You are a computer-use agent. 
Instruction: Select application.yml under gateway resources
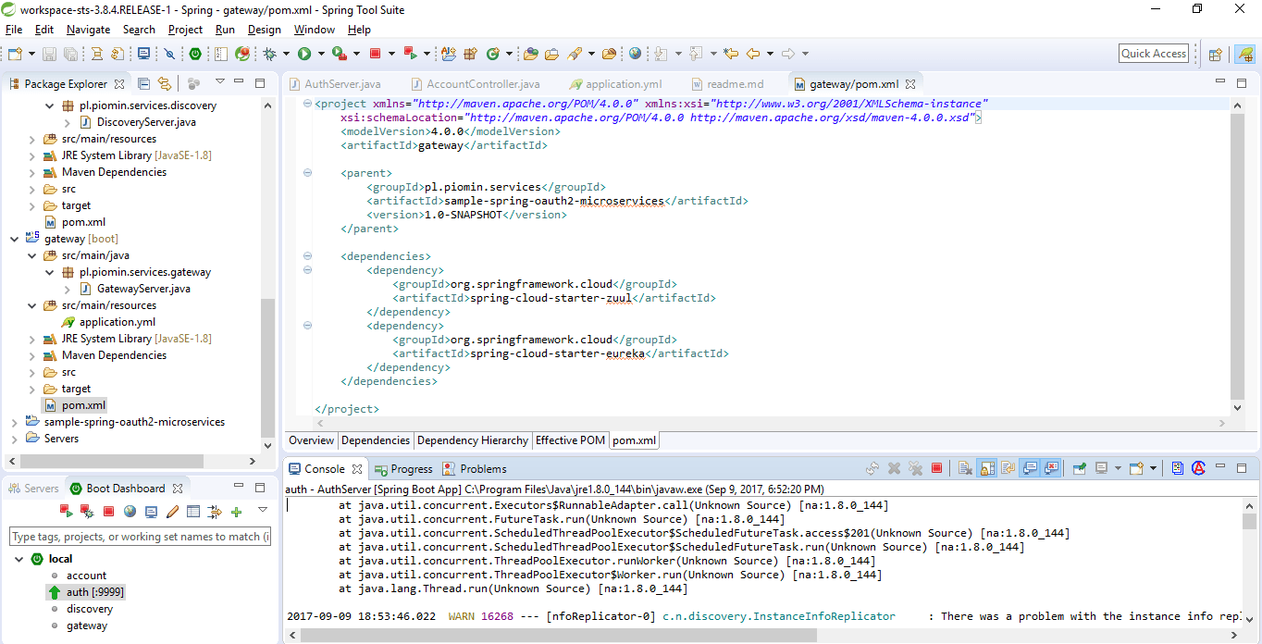pyautogui.click(x=117, y=322)
